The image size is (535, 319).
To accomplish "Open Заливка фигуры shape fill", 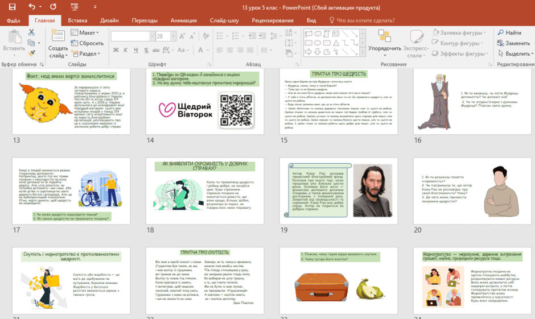I will coord(459,33).
